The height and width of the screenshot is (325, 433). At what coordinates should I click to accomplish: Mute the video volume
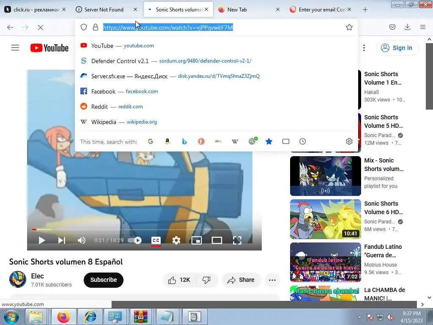(x=82, y=240)
